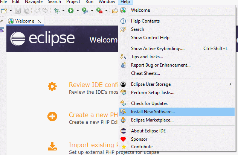Click the Check for Updates icon
Screen dimensions: 238x155
point(123,103)
